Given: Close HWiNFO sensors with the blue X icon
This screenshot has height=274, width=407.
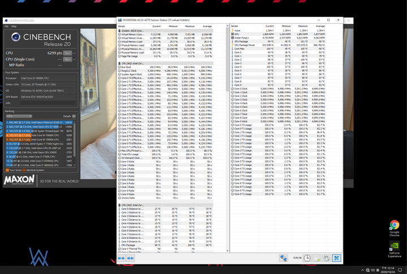Looking at the screenshot, I should click(336, 258).
